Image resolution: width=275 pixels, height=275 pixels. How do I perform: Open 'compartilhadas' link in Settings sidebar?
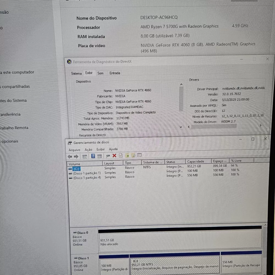pos(15,86)
